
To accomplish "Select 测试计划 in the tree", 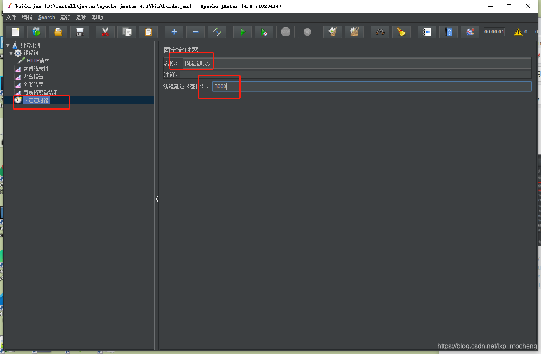I will [30, 45].
